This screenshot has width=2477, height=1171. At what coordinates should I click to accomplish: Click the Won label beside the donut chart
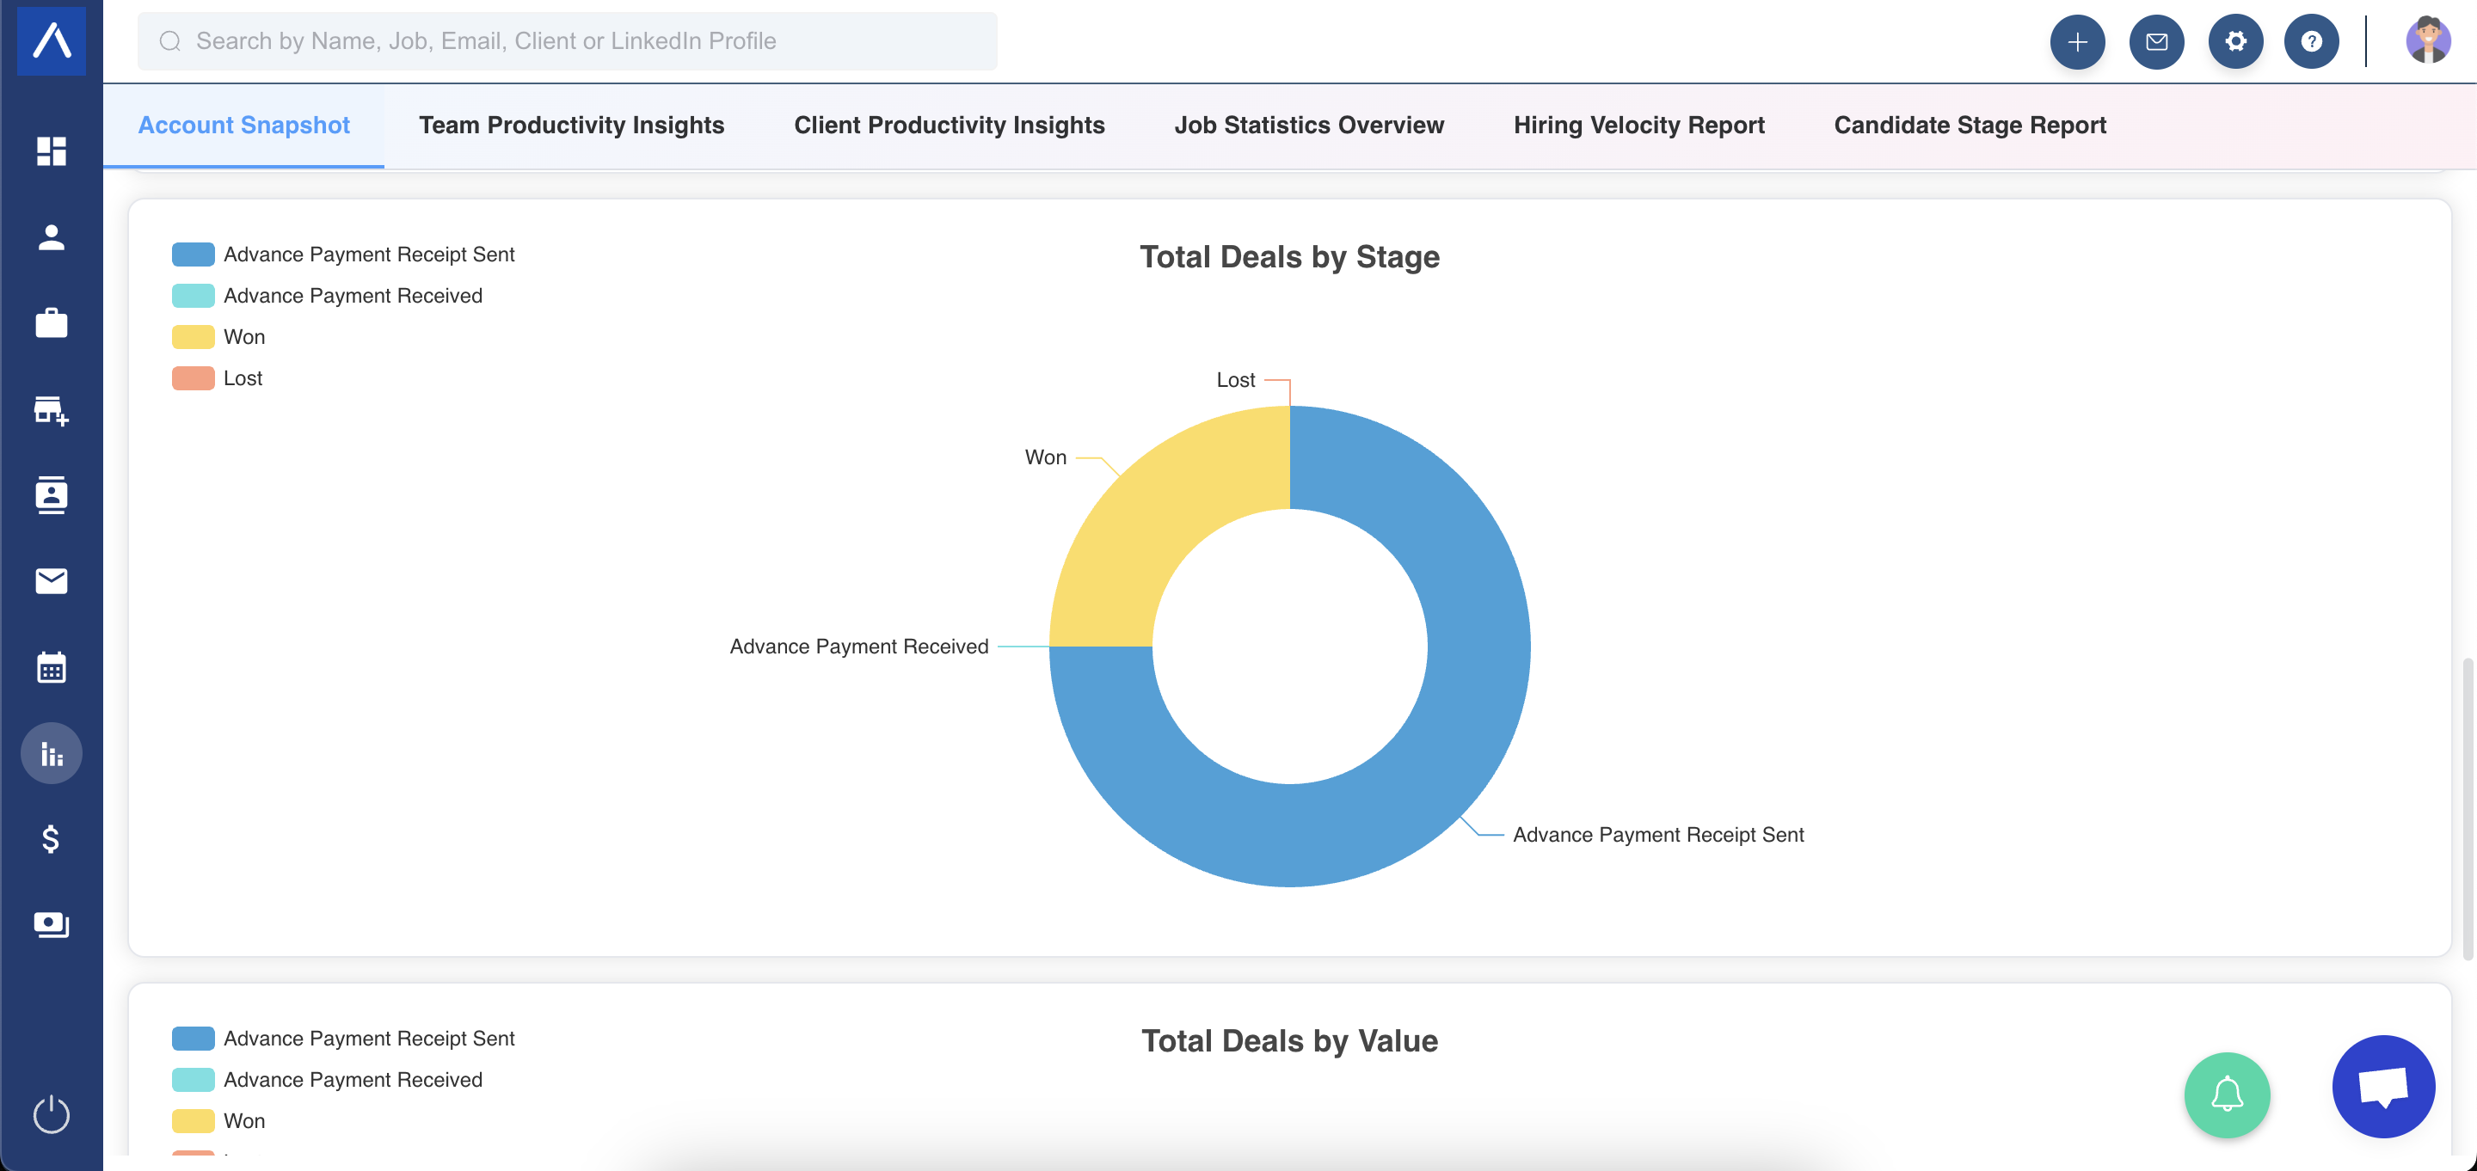coord(1045,457)
